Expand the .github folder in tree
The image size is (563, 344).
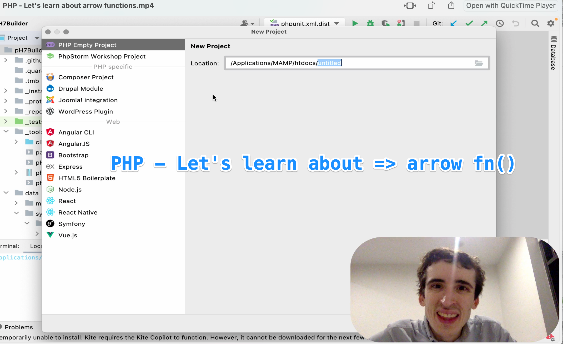6,60
